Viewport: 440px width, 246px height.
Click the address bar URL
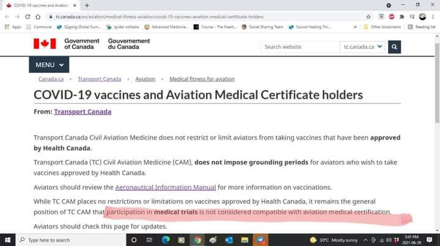coord(159,17)
